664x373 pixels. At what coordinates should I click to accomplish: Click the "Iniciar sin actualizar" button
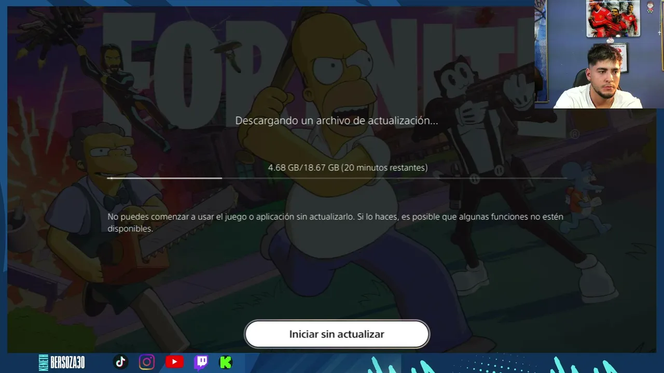(x=337, y=334)
